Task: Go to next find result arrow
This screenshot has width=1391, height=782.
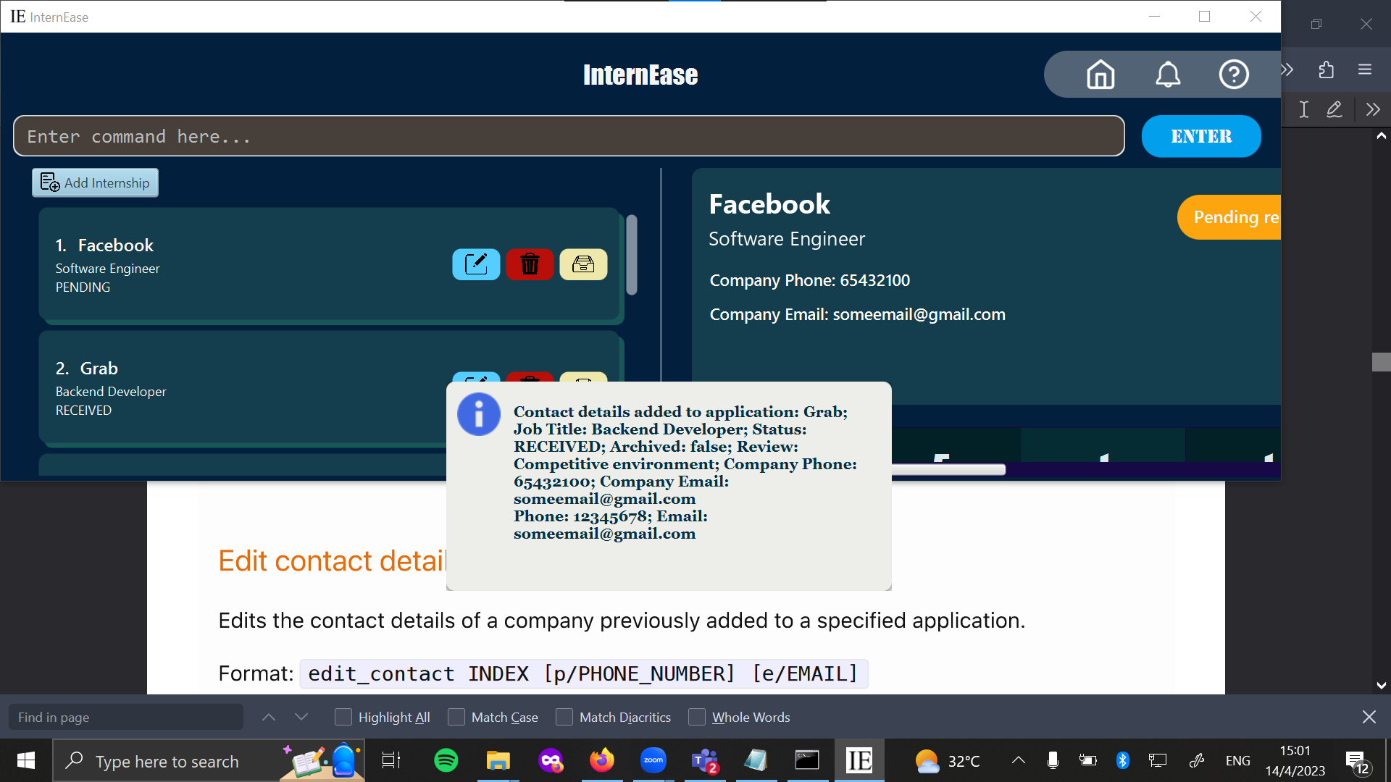Action: 301,717
